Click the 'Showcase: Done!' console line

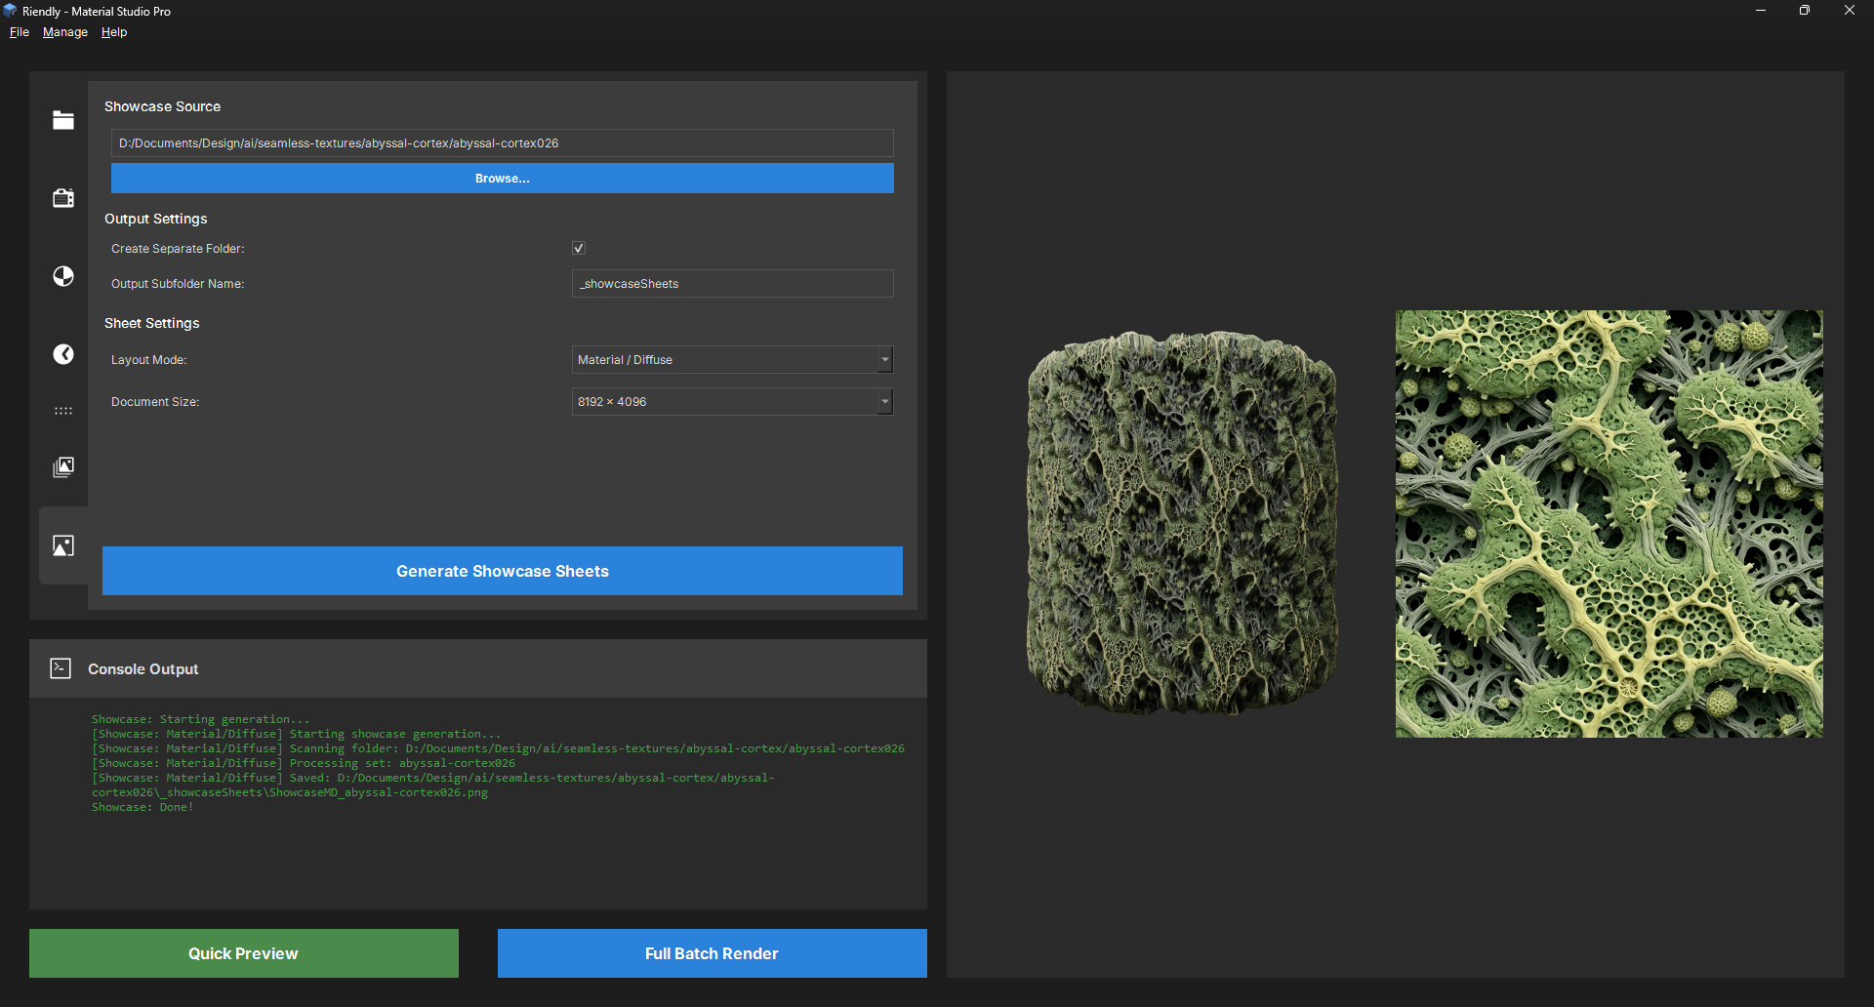point(143,807)
